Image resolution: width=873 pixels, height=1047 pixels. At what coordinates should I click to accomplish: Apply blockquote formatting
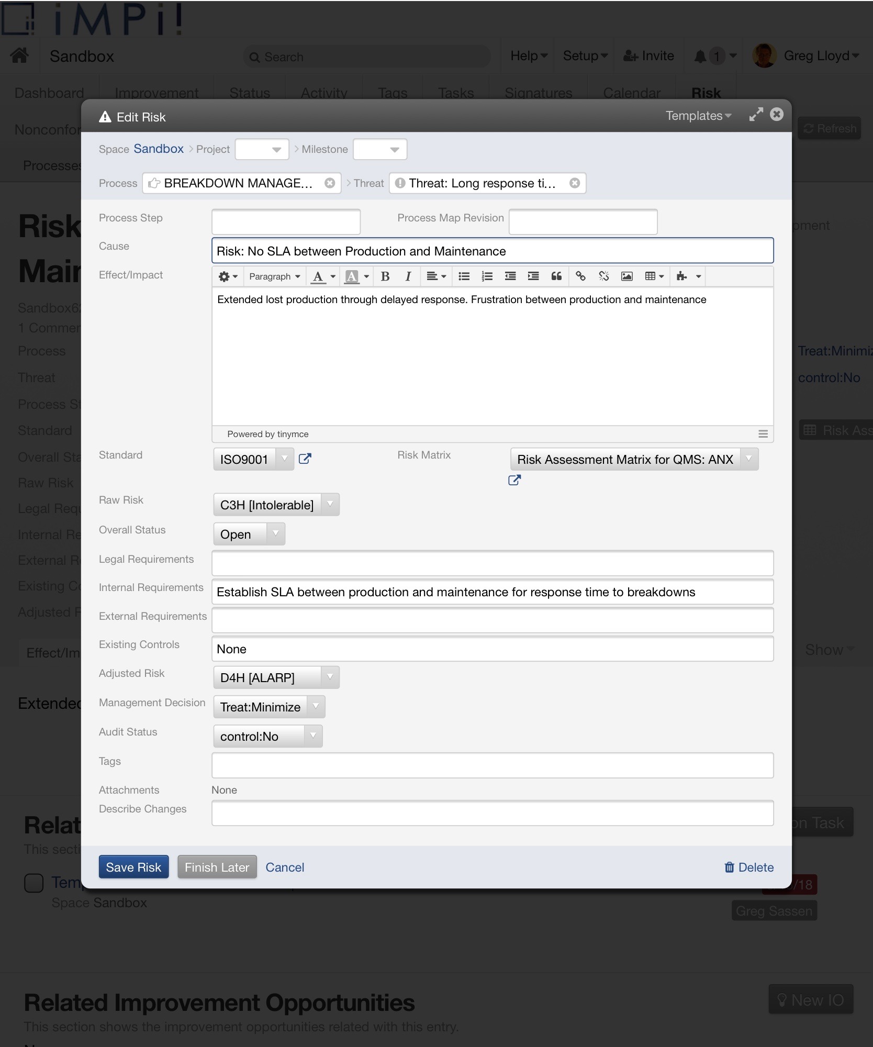(556, 276)
